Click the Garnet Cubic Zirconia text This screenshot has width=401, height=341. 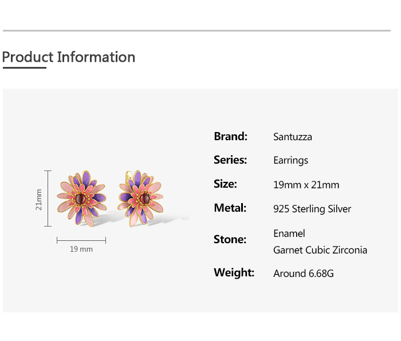(320, 250)
